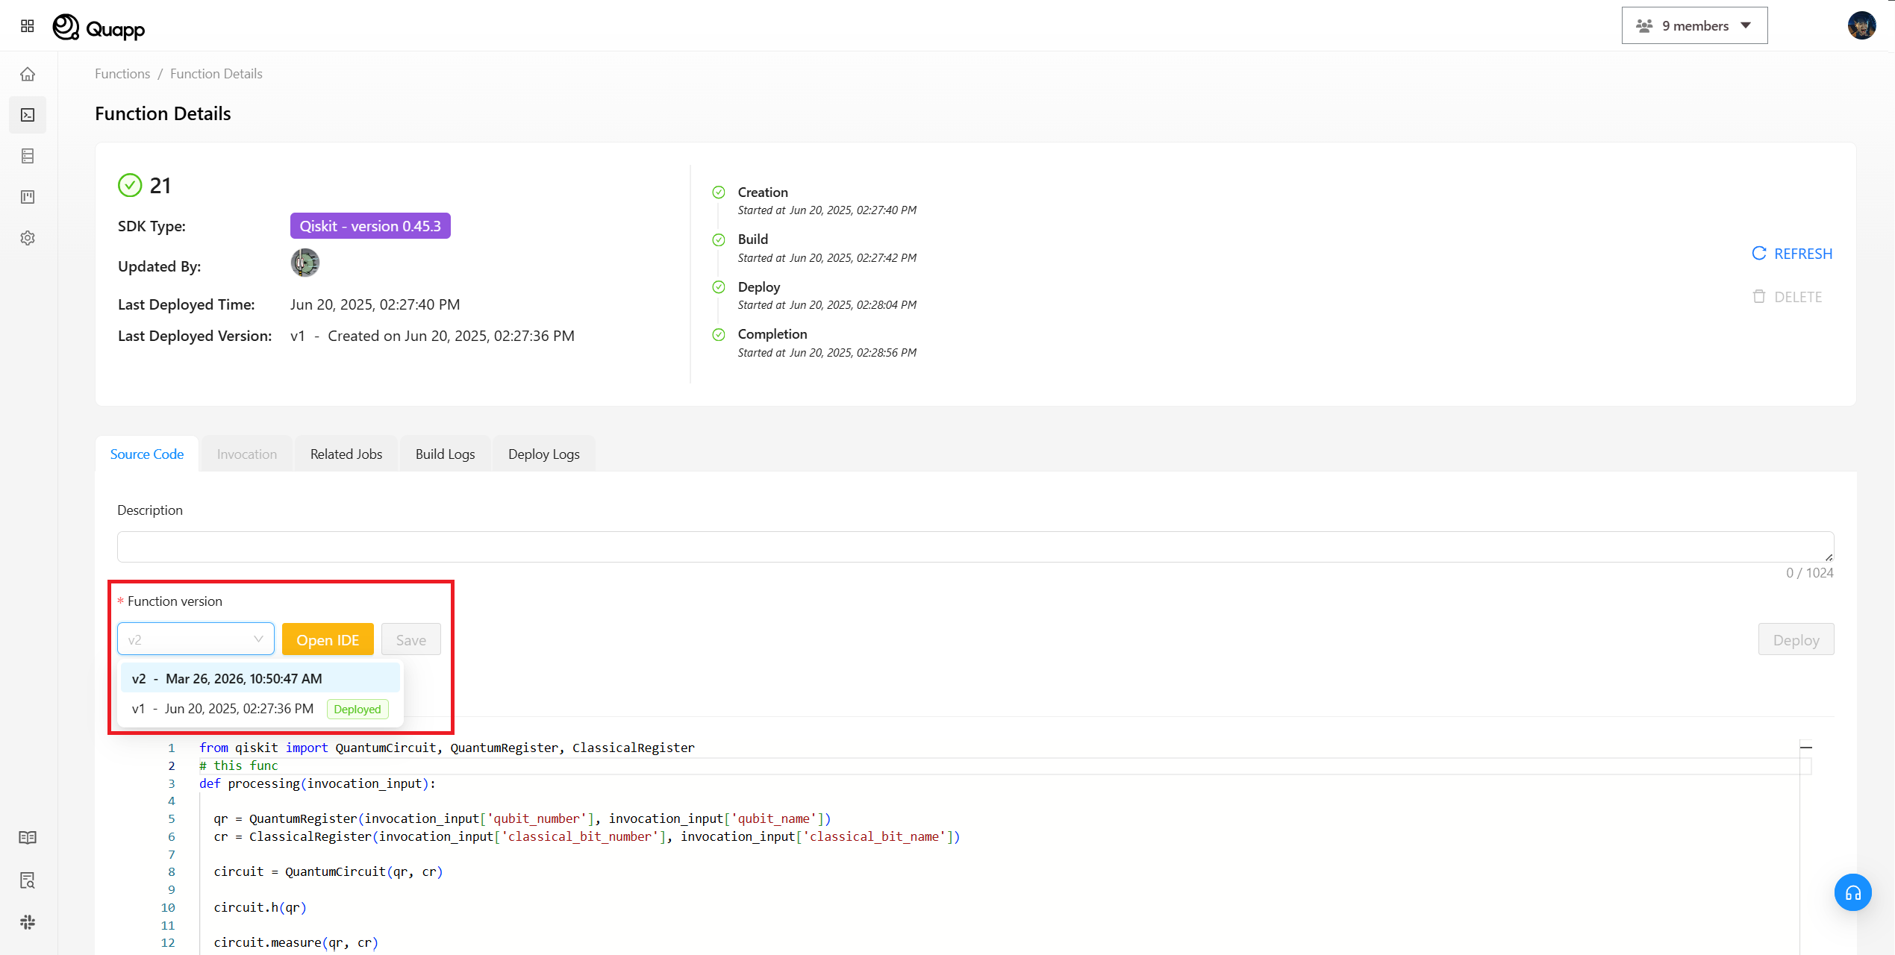Viewport: 1895px width, 955px height.
Task: Click the user profile avatar at top right
Action: click(1861, 26)
